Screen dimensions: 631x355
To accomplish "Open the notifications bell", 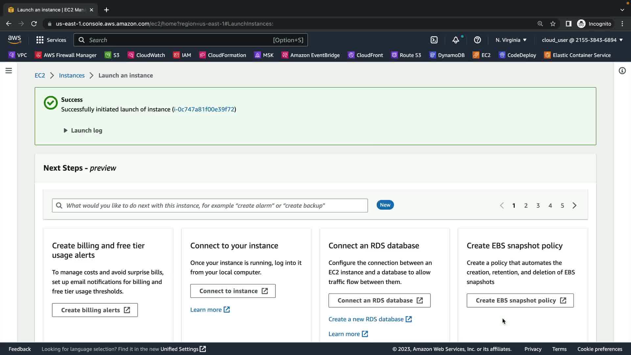I will [456, 40].
